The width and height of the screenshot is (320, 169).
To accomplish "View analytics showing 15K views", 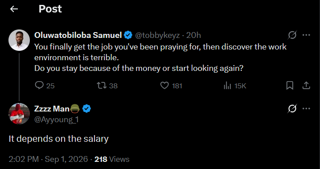I will (227, 86).
